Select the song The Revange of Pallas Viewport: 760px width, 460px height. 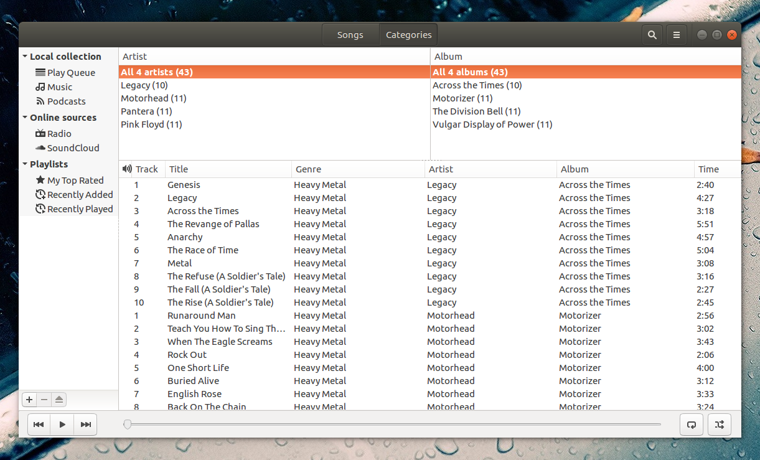[430, 224]
